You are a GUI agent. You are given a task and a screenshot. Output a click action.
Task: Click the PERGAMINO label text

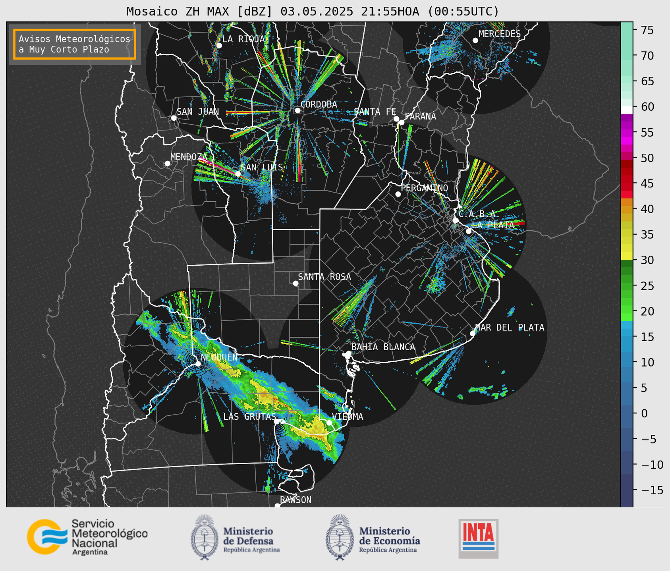425,188
